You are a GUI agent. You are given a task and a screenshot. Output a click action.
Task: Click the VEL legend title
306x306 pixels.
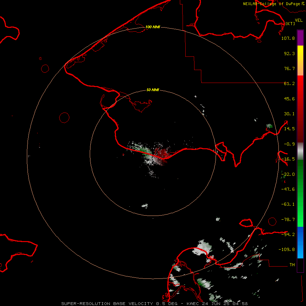pos(299,20)
